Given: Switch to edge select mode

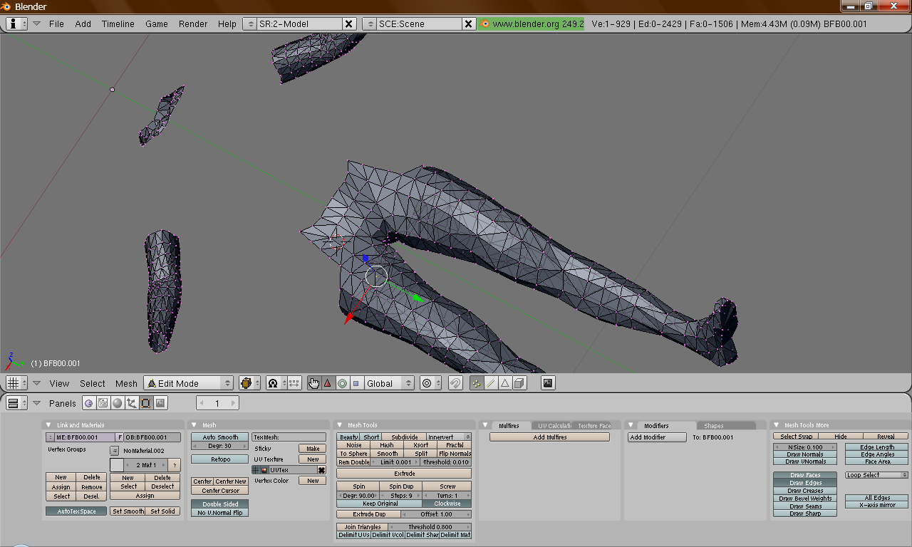Looking at the screenshot, I should click(491, 383).
